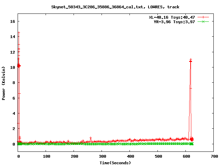221x166 pixels.
Task: Select the legend entry XL-40.16 Tsys:40.47
Action: 172,17
